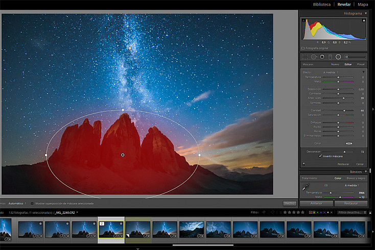Select the Spot removal tool icon
The height and width of the screenshot is (250, 375).
tap(314, 57)
